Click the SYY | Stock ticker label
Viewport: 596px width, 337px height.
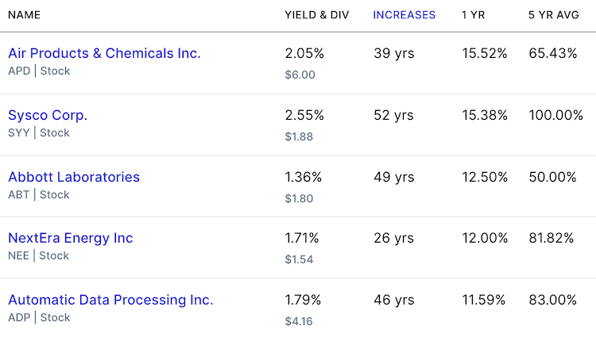(39, 132)
